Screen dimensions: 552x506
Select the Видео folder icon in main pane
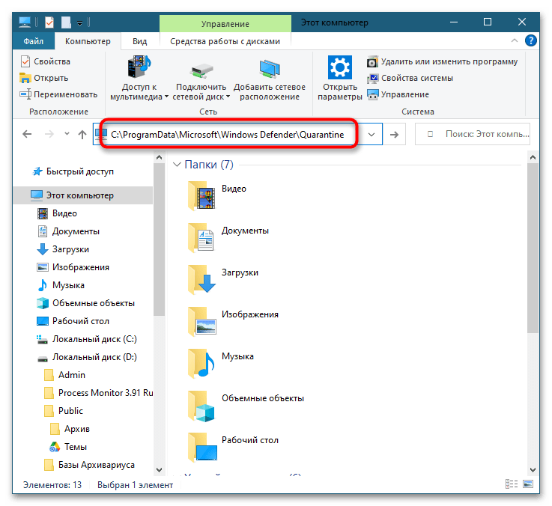(202, 195)
